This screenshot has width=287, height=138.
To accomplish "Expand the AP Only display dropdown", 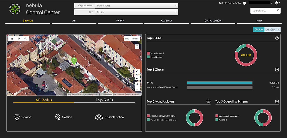I will (x=273, y=29).
